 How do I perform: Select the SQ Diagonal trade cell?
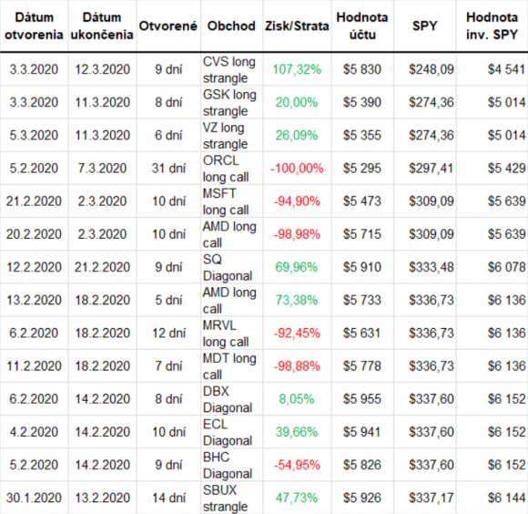[232, 267]
